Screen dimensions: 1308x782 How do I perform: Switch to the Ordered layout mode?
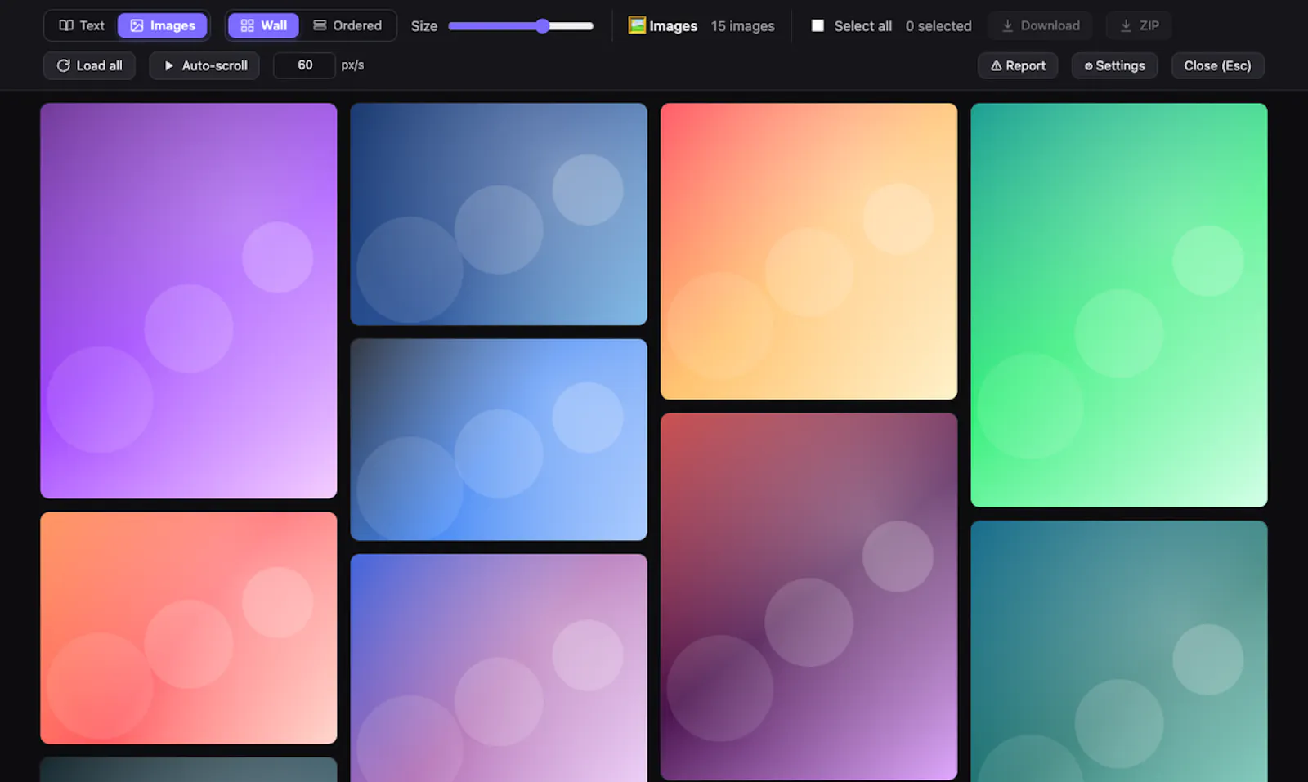coord(347,25)
